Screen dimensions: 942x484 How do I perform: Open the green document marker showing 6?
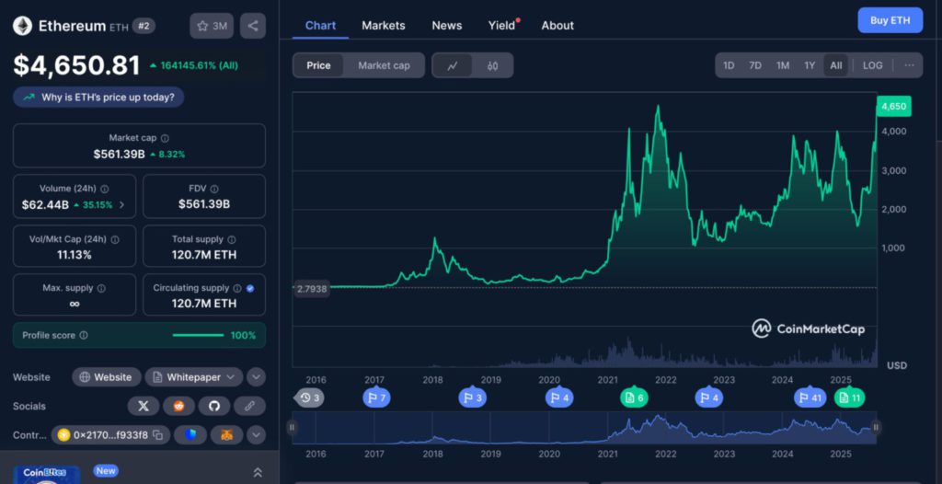point(634,398)
